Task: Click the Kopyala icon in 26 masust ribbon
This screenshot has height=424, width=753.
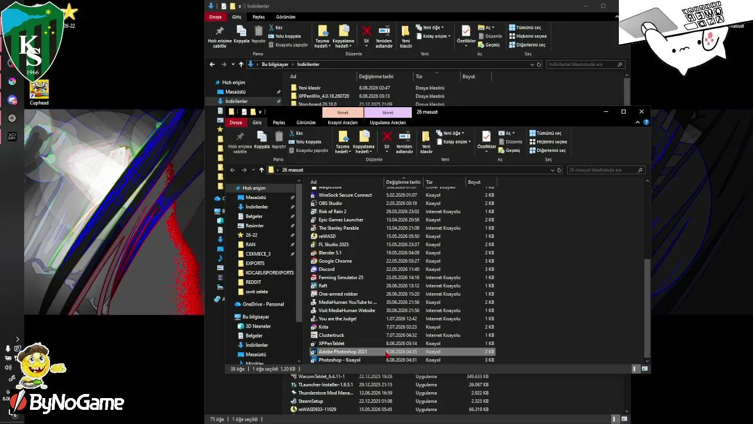Action: pos(262,136)
